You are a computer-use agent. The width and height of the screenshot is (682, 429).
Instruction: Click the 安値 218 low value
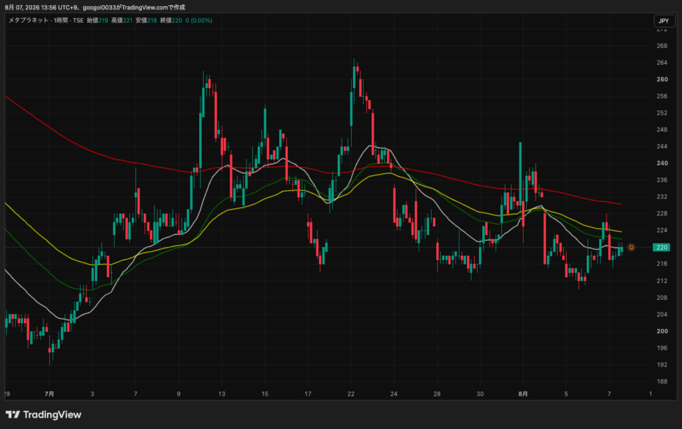click(146, 21)
